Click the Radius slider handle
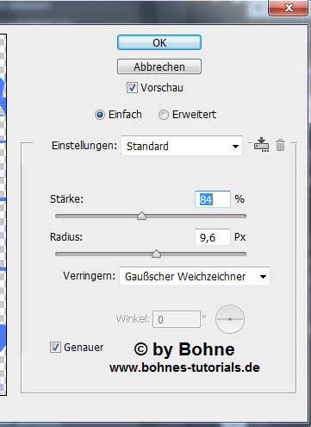311x427 pixels. (156, 254)
